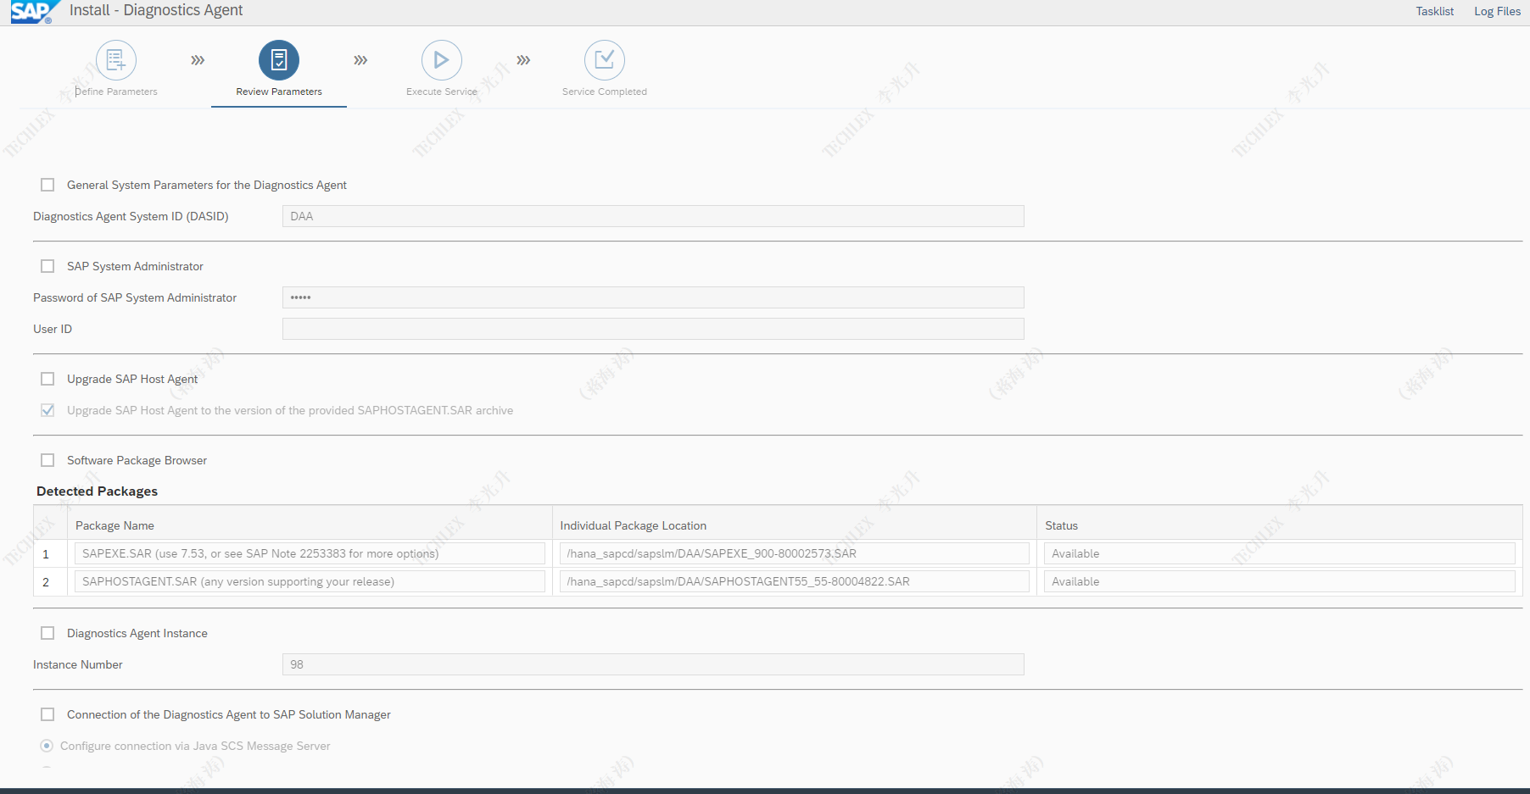The image size is (1530, 794).
Task: Click the Instance Number label
Action: point(78,664)
